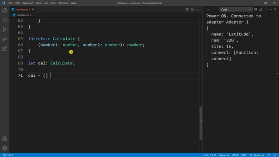
Task: Maximize the output panel with chevron-up
Action: point(271,9)
